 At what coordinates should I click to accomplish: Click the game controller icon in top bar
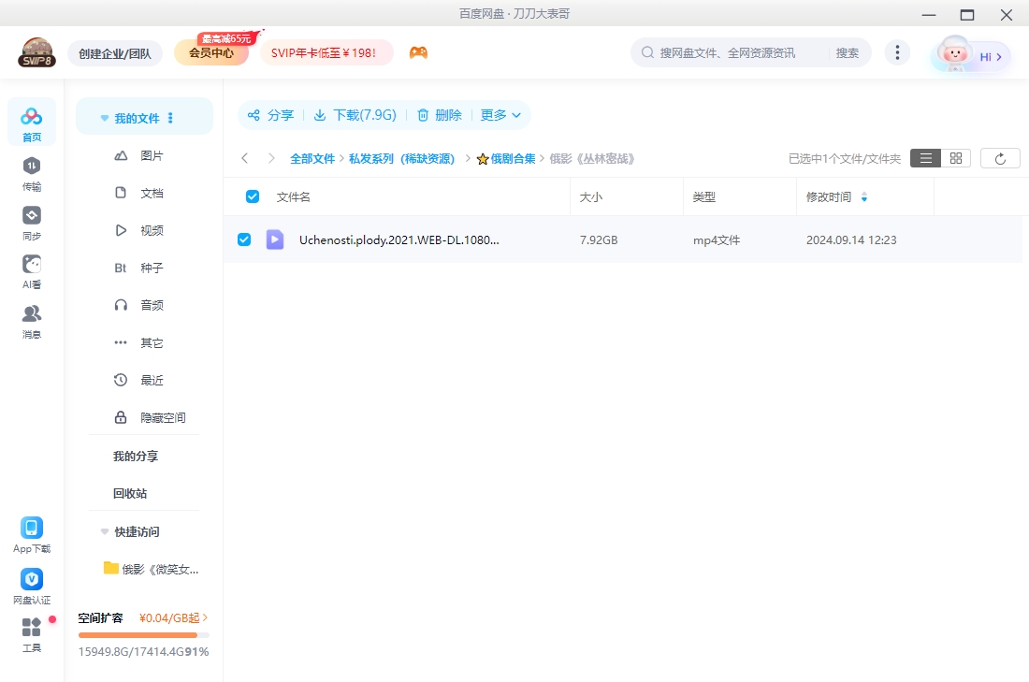coord(418,53)
